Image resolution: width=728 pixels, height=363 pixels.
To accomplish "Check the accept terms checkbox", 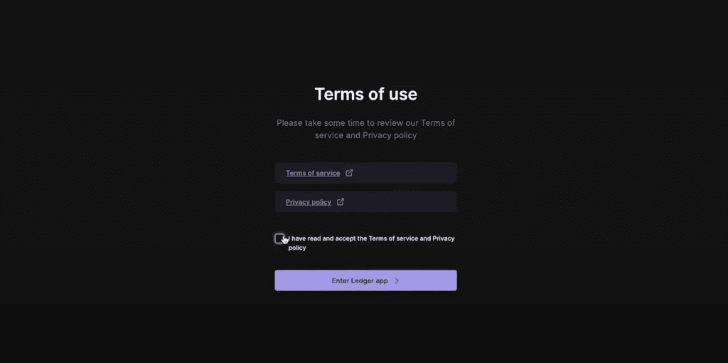I will (279, 238).
